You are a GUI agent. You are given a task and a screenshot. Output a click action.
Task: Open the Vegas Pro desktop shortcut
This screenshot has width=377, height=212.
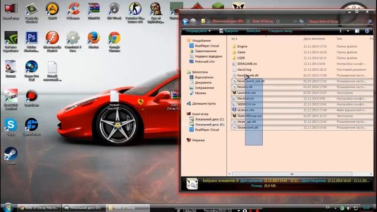[31, 71]
